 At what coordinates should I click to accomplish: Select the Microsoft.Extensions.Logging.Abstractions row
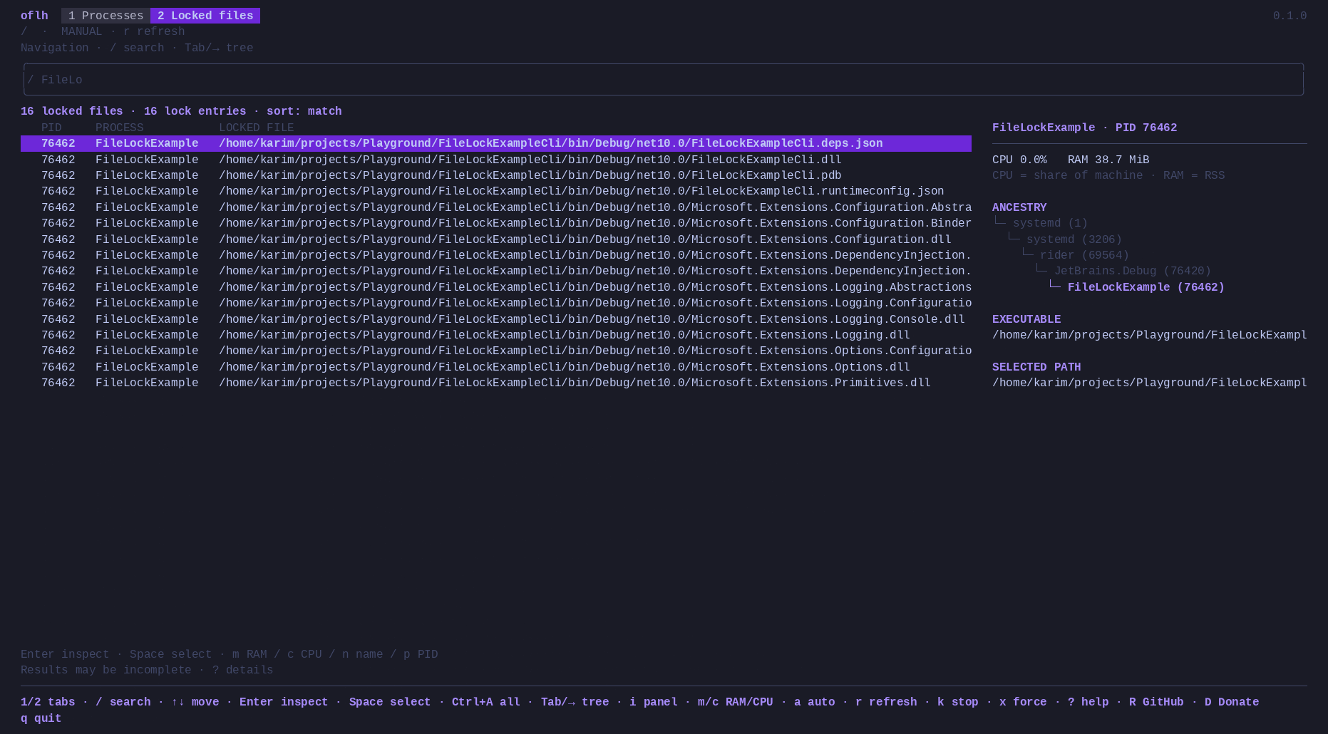[x=496, y=287]
